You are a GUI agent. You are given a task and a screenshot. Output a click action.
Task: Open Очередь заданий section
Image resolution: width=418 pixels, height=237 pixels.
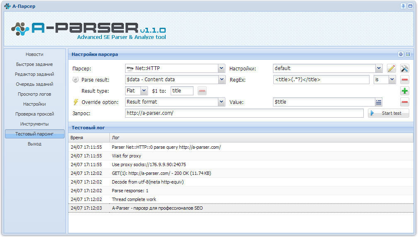pos(34,84)
